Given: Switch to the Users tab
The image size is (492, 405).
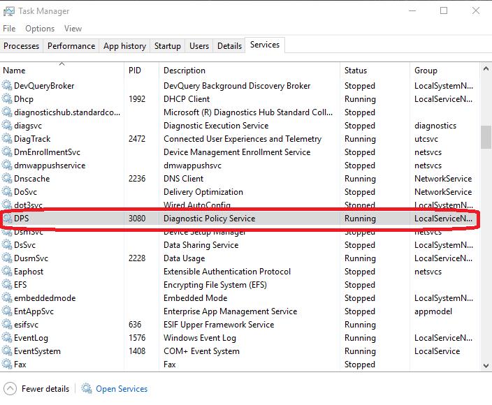Looking at the screenshot, I should pyautogui.click(x=199, y=46).
